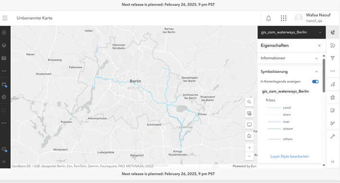
Task: Click the Wafaa Naouf user name
Action: click(318, 15)
